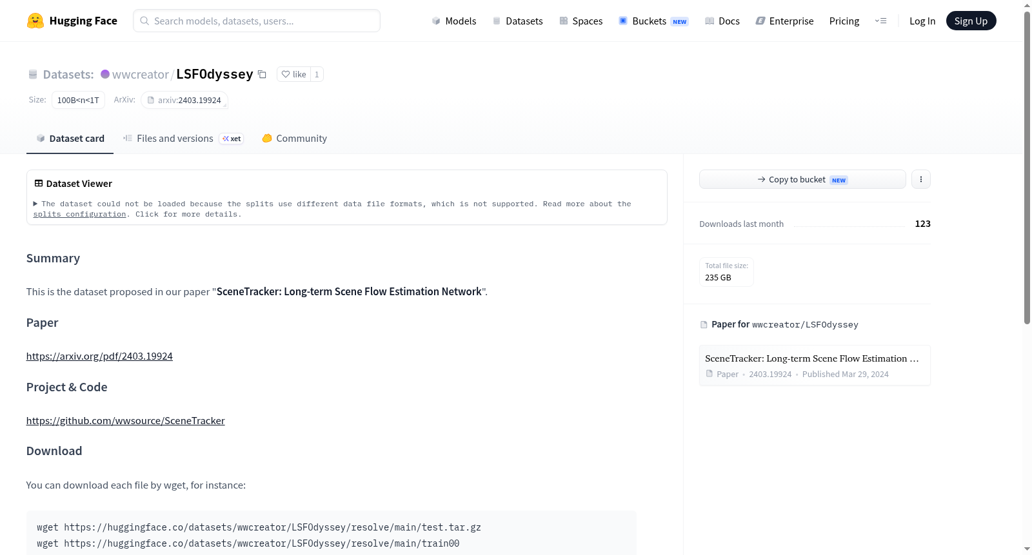
Task: Click the wget test.tar.gz code line
Action: click(x=259, y=527)
